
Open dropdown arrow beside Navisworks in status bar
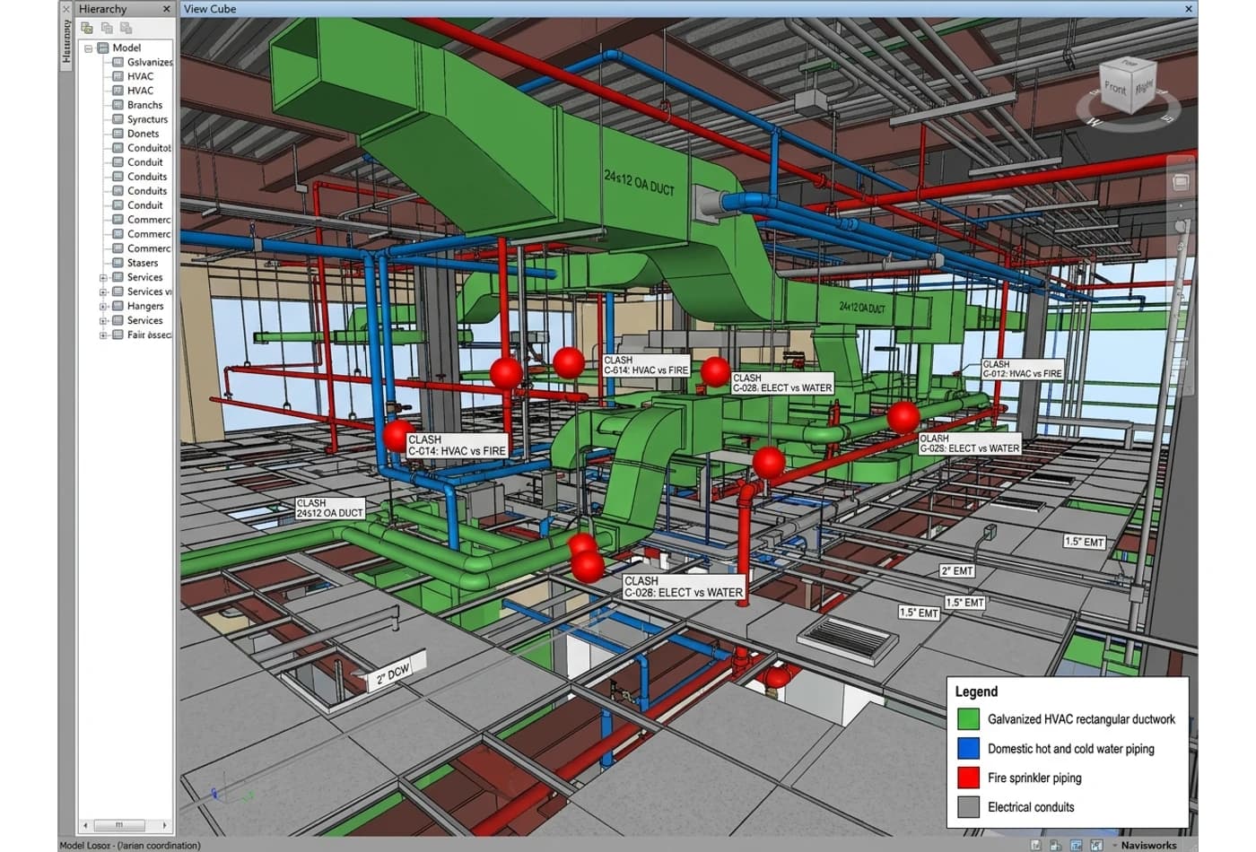pyautogui.click(x=1114, y=845)
